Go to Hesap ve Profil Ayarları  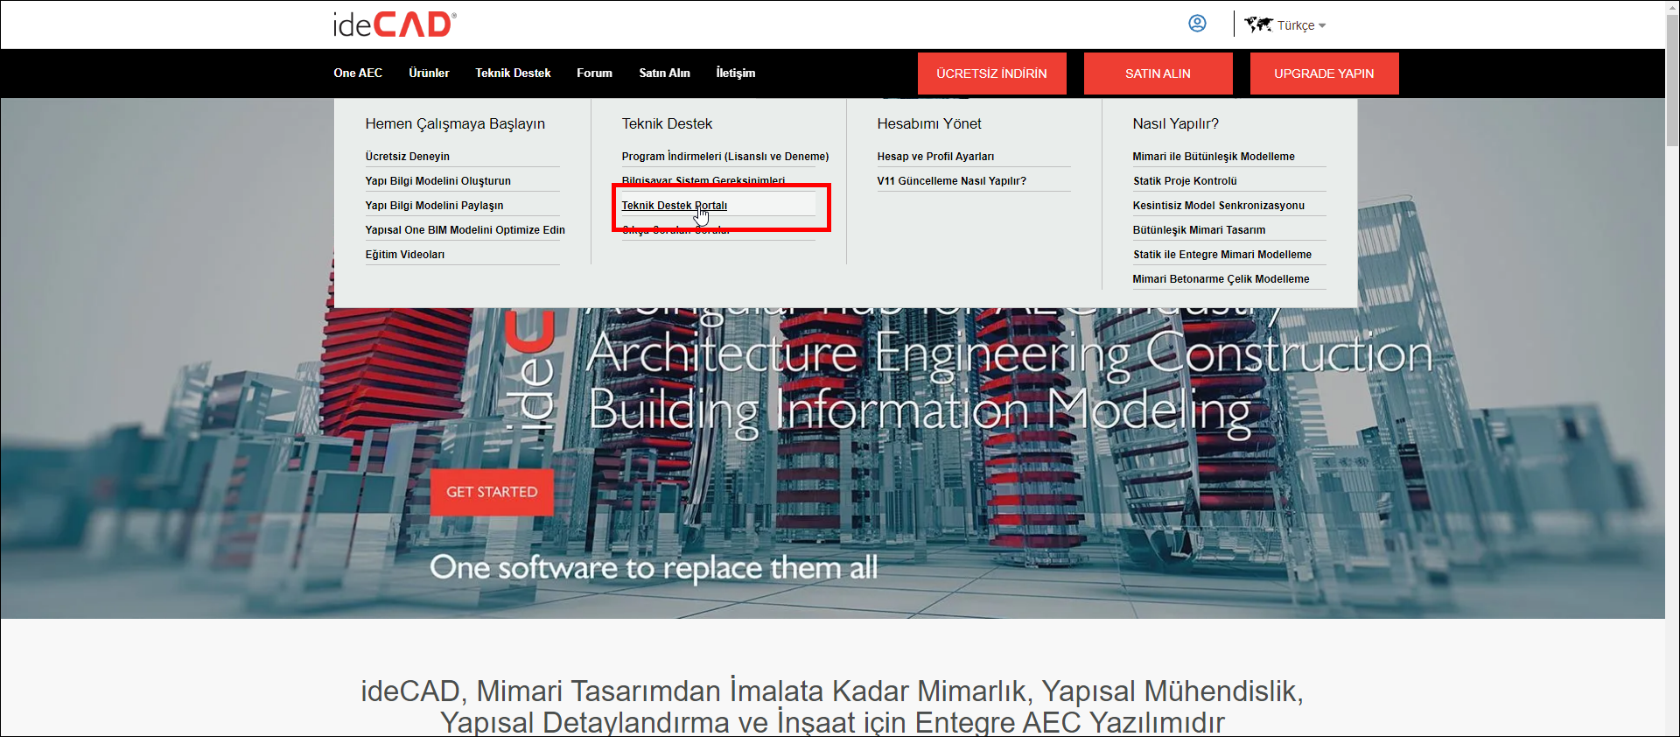coord(935,157)
